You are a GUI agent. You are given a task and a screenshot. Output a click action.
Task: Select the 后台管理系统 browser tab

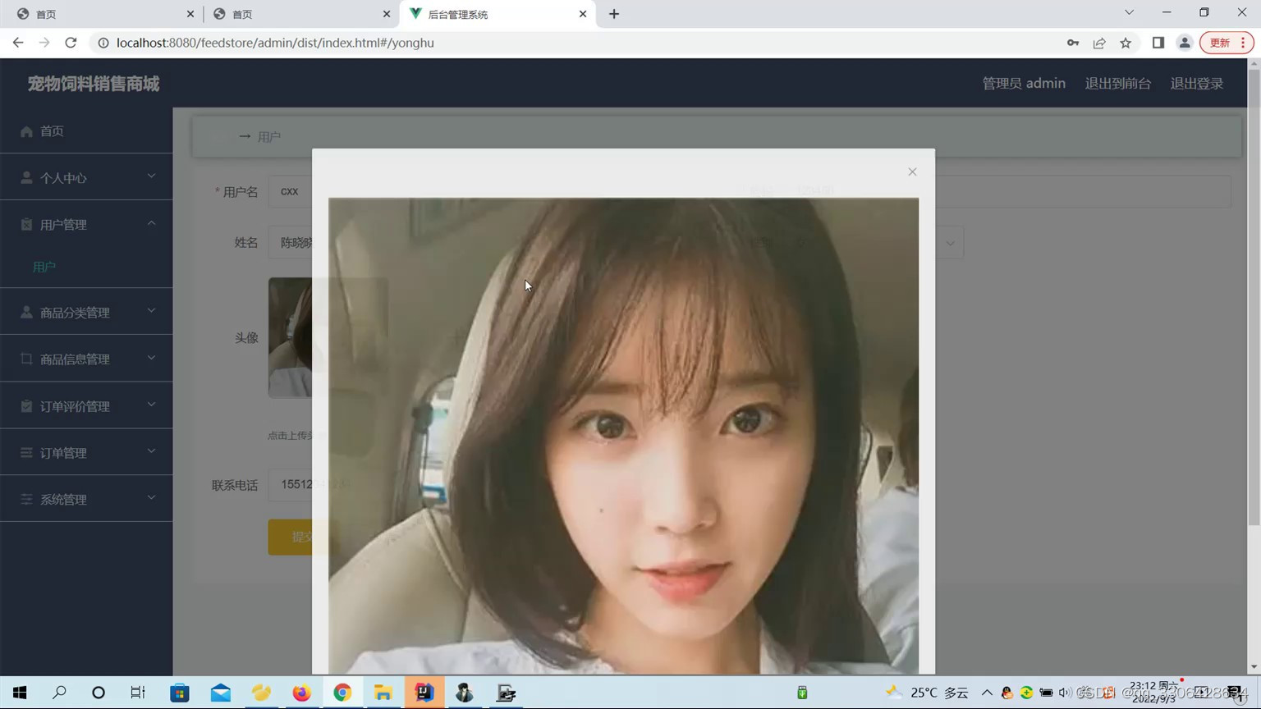(498, 14)
